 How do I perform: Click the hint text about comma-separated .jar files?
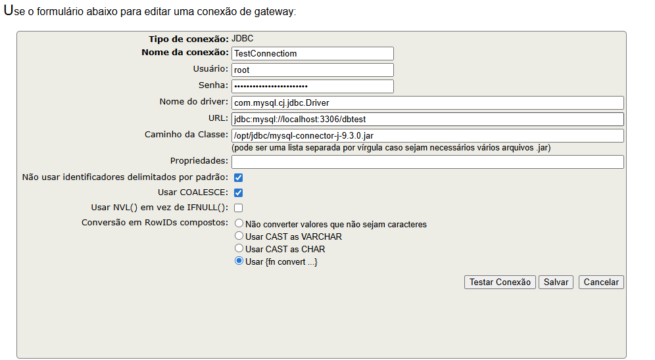pyautogui.click(x=391, y=148)
